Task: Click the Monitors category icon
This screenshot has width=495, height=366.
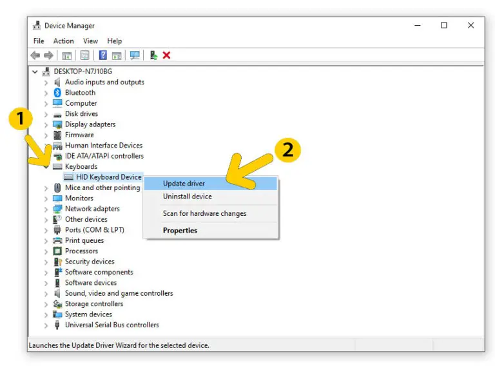Action: click(57, 198)
